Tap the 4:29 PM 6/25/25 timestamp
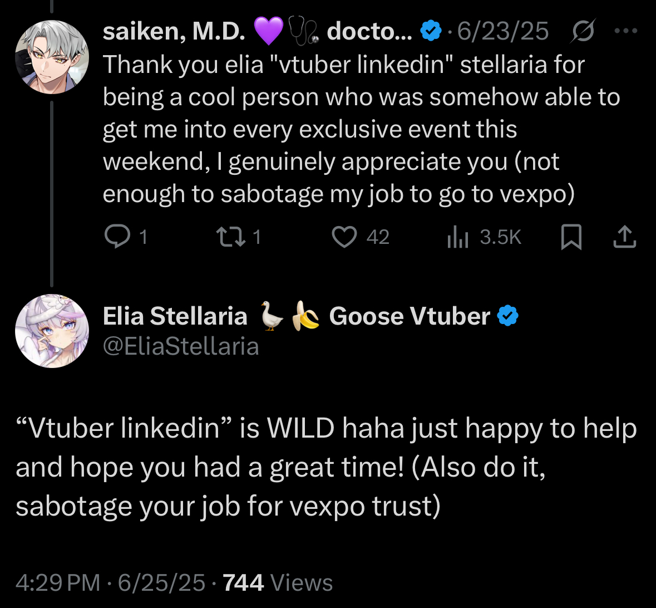This screenshot has width=656, height=608. 111,582
